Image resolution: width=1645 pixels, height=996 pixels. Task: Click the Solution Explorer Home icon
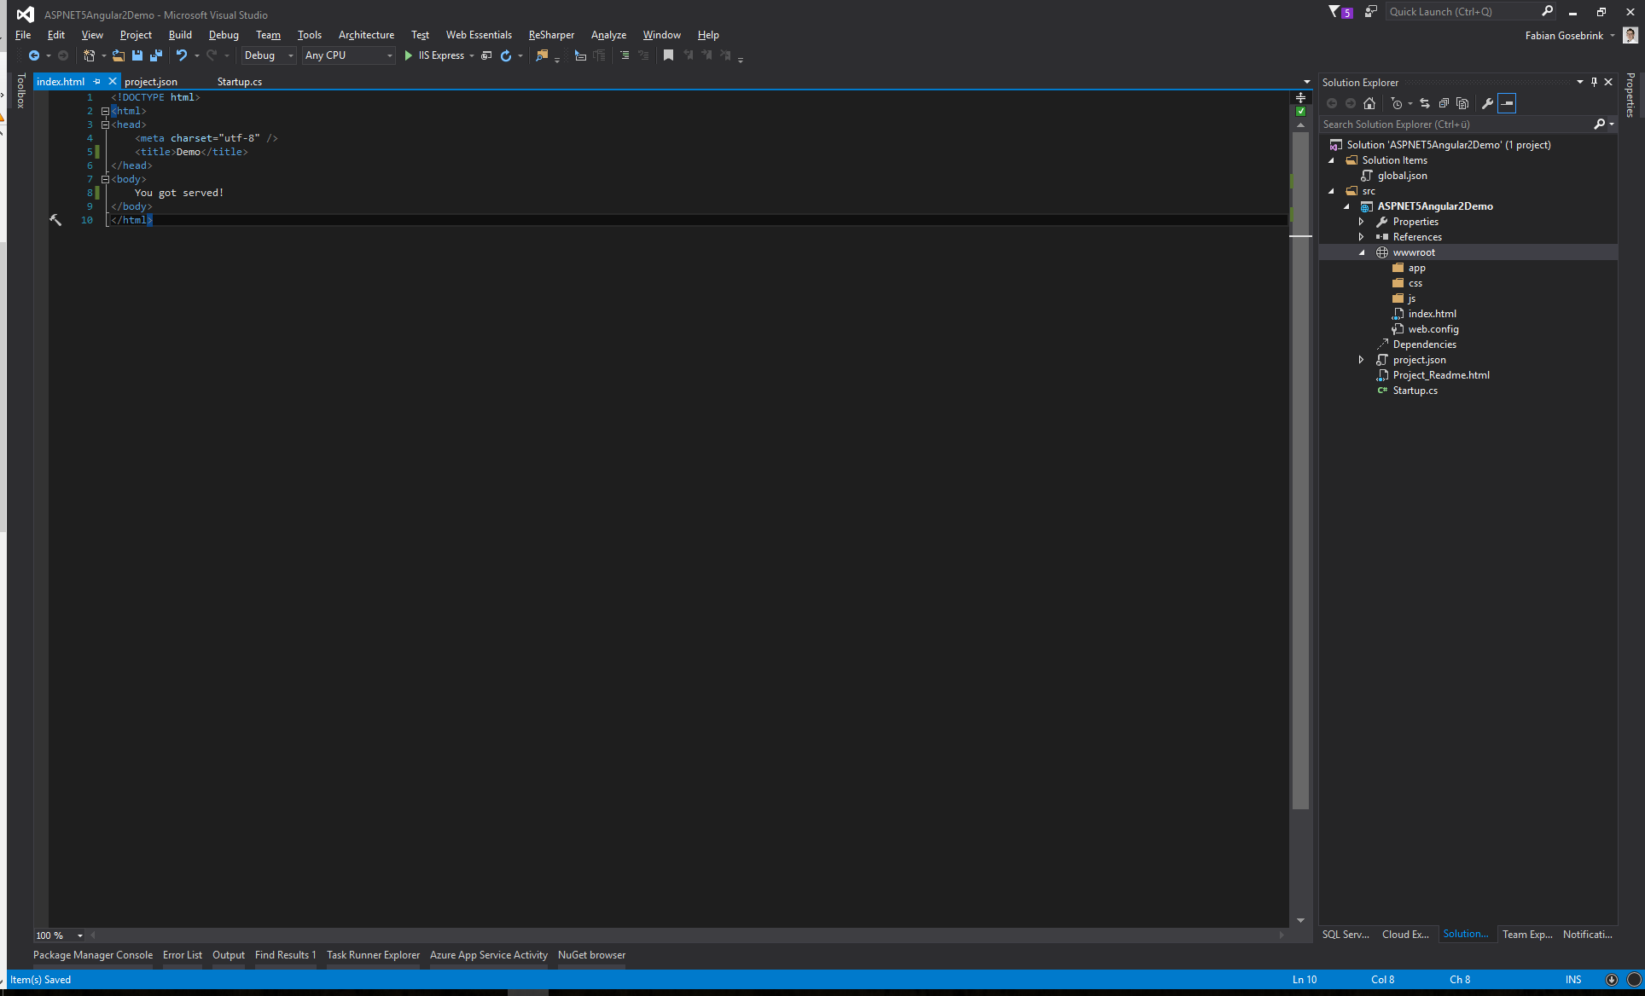(1369, 103)
